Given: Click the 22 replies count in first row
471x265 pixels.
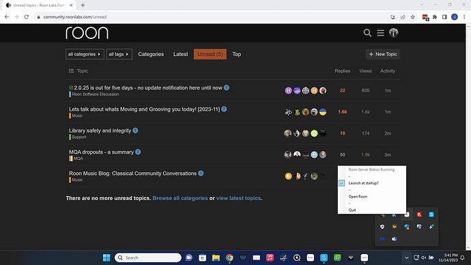Looking at the screenshot, I should pyautogui.click(x=343, y=90).
